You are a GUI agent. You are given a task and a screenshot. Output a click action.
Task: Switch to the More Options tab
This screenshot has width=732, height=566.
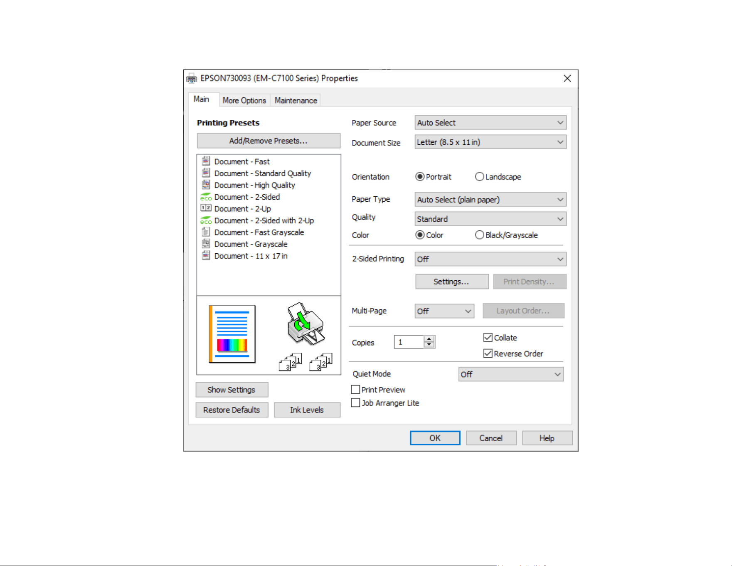pyautogui.click(x=244, y=100)
